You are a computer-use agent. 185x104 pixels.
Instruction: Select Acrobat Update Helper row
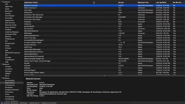click(x=104, y=42)
